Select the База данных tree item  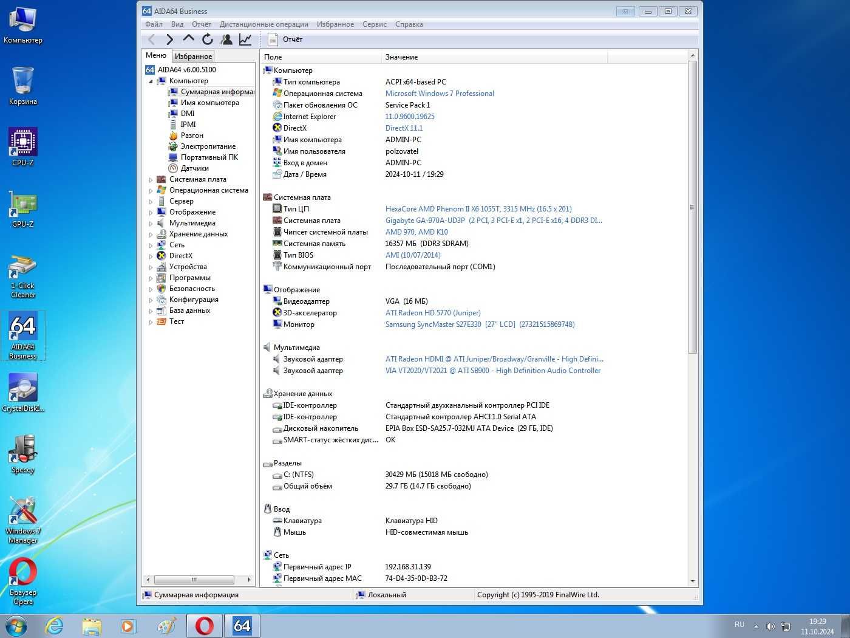189,310
